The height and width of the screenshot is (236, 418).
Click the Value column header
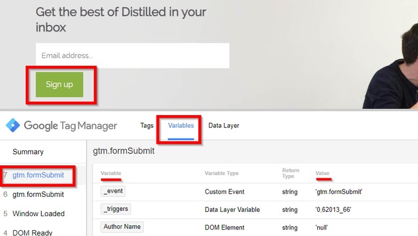[x=322, y=173]
